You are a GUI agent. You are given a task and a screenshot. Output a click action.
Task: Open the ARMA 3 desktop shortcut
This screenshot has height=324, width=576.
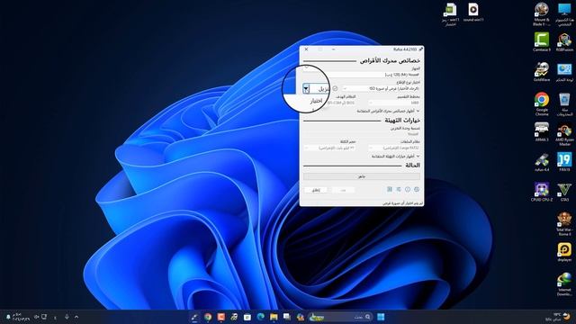tap(542, 132)
